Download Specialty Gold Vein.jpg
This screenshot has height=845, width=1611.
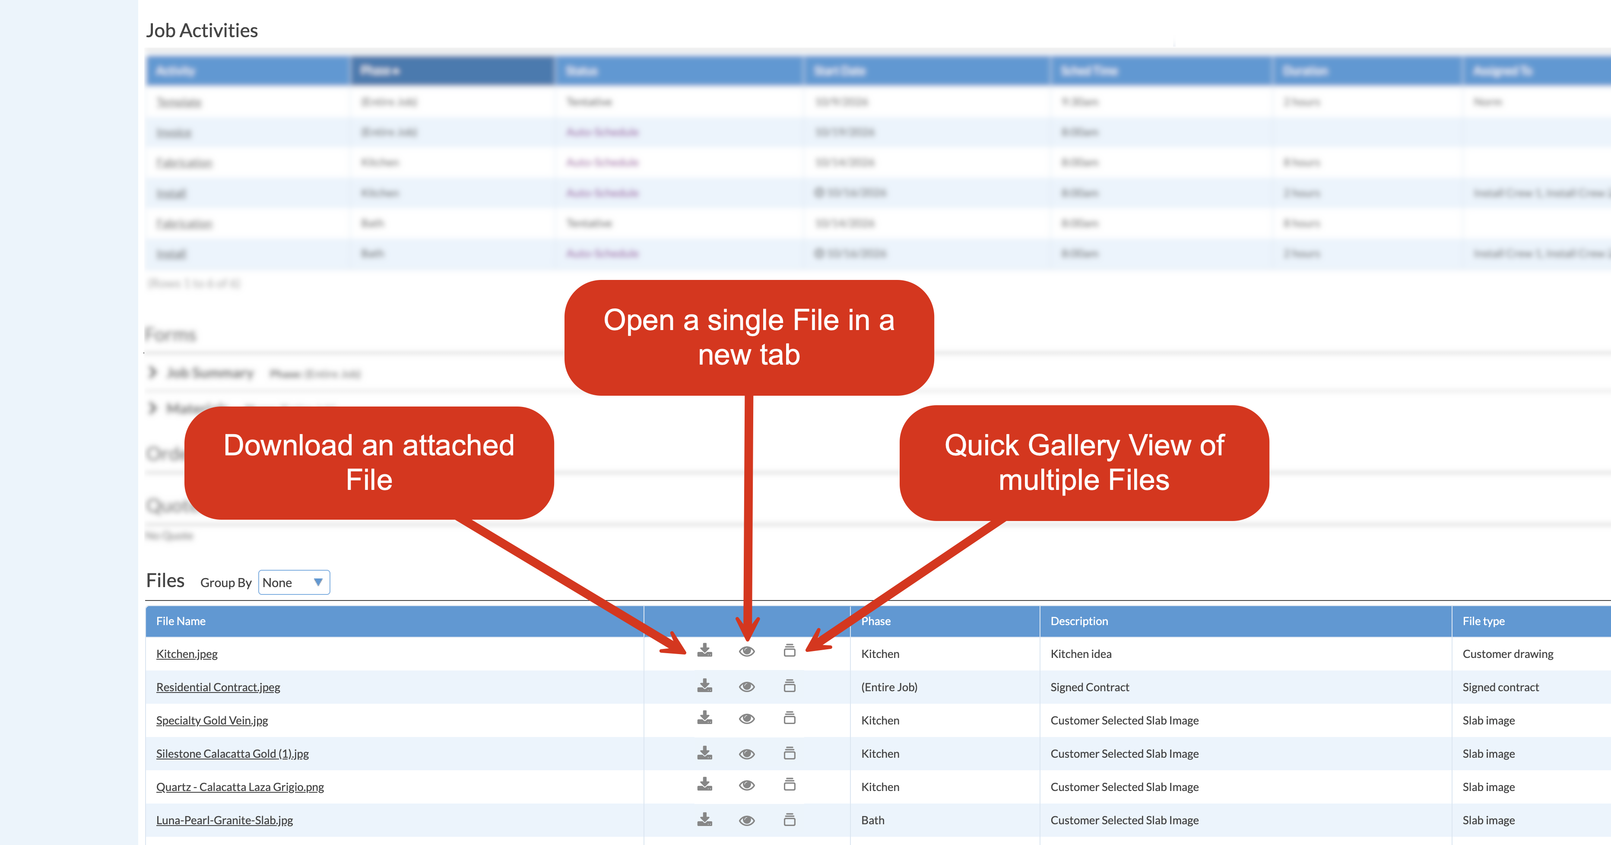[x=705, y=718]
